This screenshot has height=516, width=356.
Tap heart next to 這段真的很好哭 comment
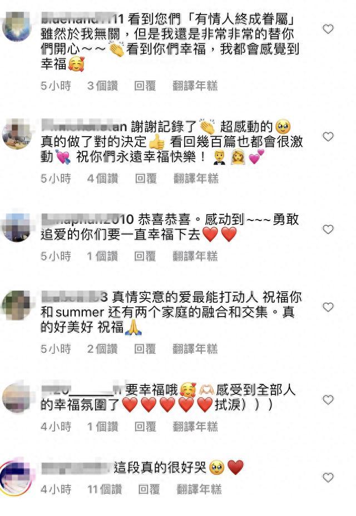(328, 478)
